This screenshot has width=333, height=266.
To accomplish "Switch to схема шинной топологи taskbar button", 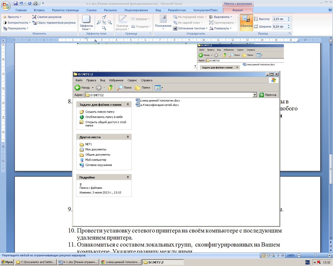I will [x=121, y=262].
